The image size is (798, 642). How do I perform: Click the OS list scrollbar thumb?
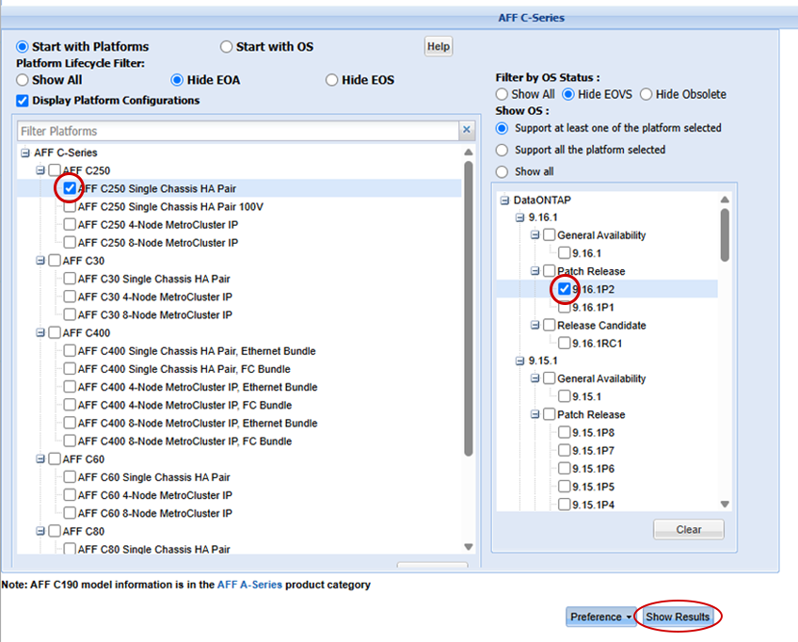coord(726,235)
